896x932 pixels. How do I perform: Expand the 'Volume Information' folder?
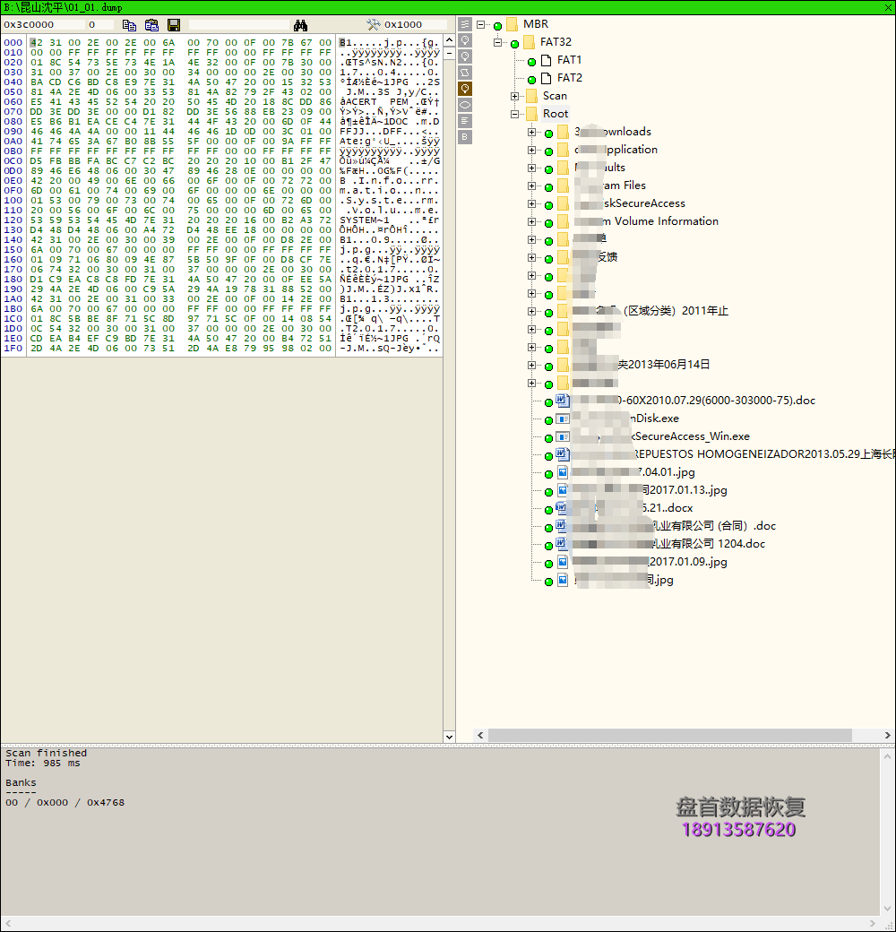[532, 221]
